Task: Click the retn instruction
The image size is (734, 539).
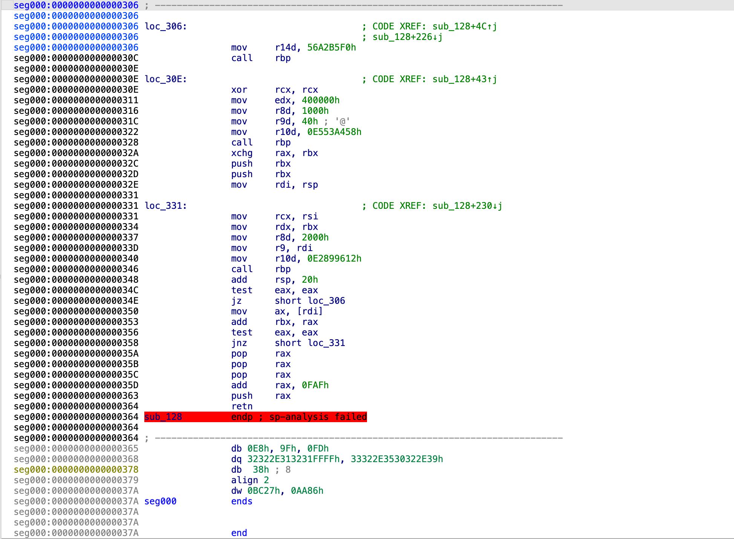Action: click(242, 406)
